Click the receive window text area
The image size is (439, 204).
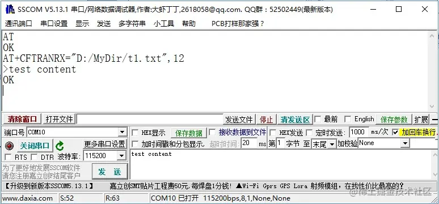[215, 70]
